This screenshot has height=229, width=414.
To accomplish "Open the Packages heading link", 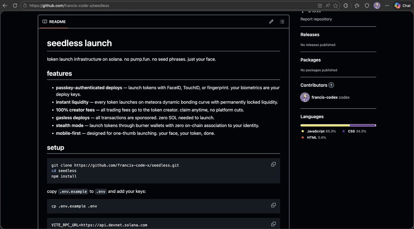I will (x=310, y=60).
